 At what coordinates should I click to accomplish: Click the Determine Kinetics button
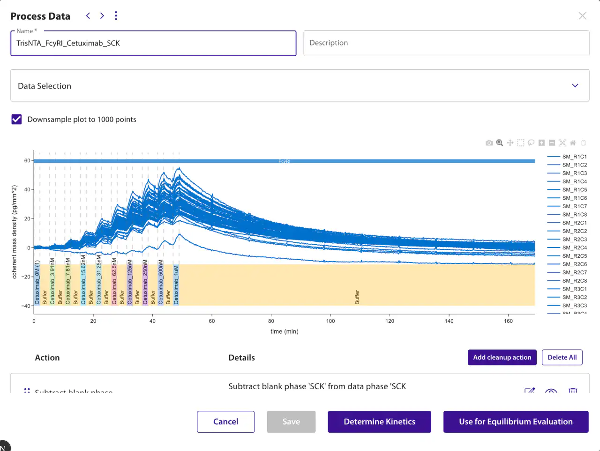(x=379, y=422)
